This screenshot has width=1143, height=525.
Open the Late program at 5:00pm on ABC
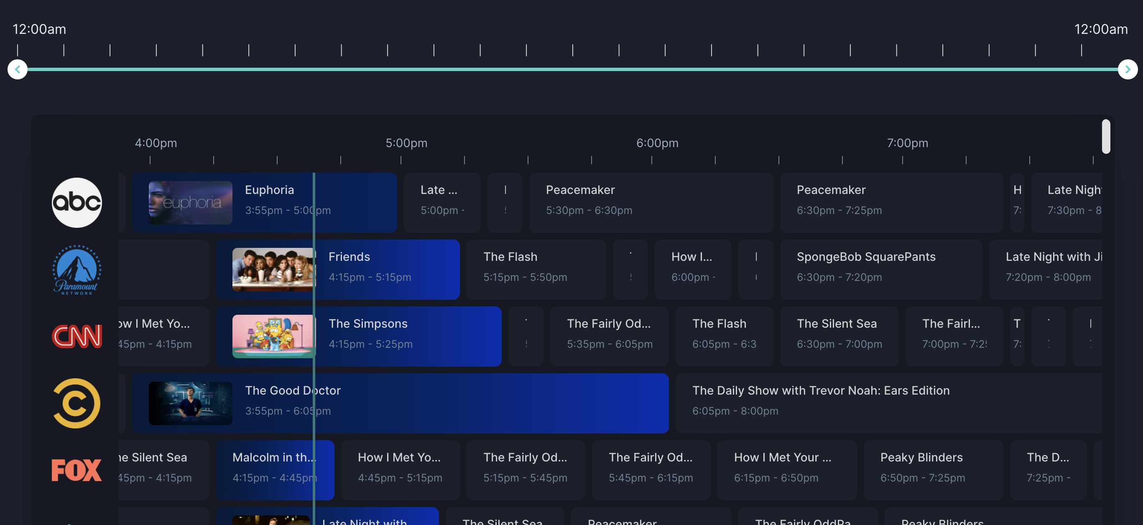(x=442, y=203)
